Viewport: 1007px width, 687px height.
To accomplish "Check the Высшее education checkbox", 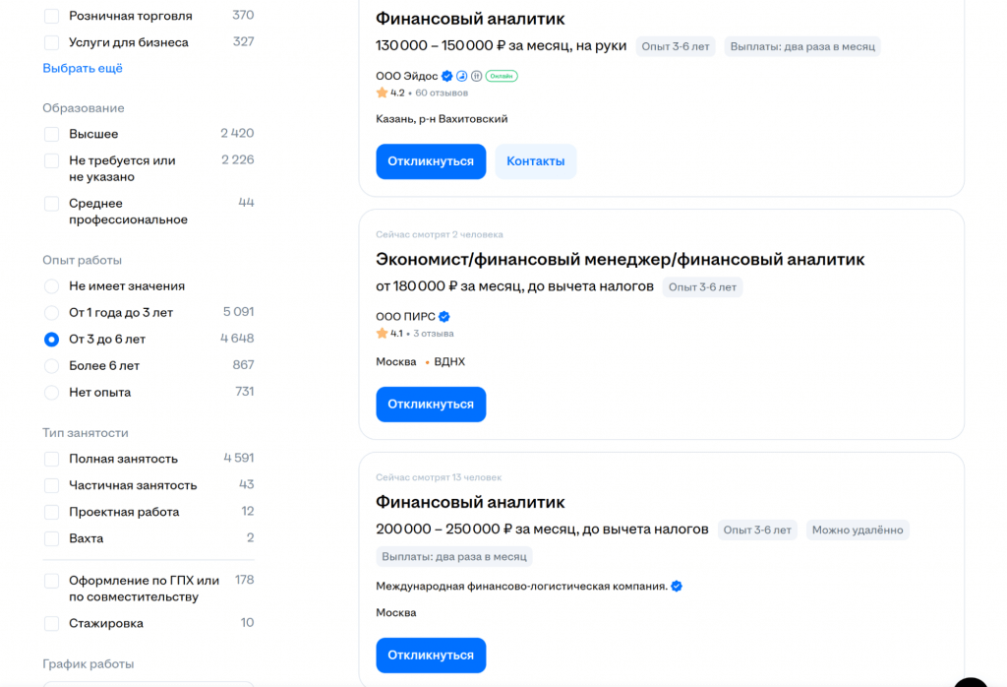I will click(52, 134).
